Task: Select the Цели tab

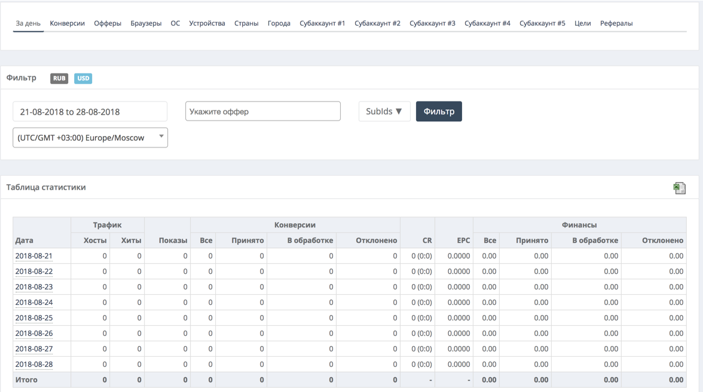Action: [x=582, y=23]
